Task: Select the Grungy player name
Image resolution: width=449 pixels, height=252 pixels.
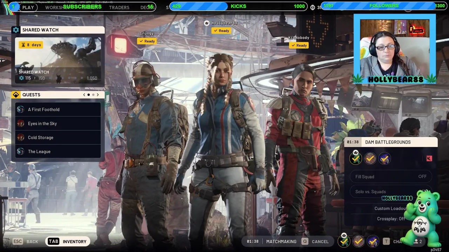Action: 147,34
